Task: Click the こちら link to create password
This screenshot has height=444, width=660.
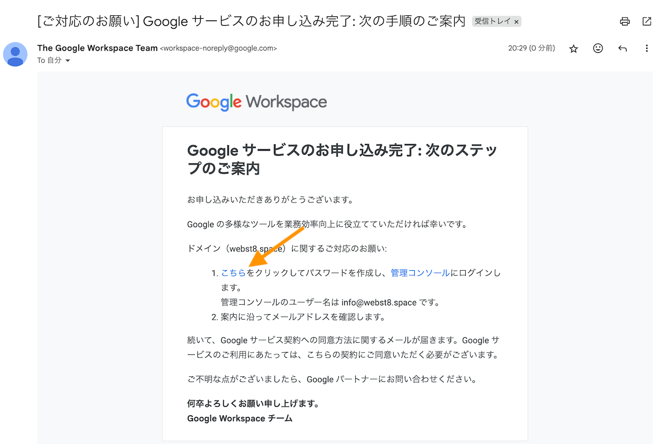Action: coord(233,273)
